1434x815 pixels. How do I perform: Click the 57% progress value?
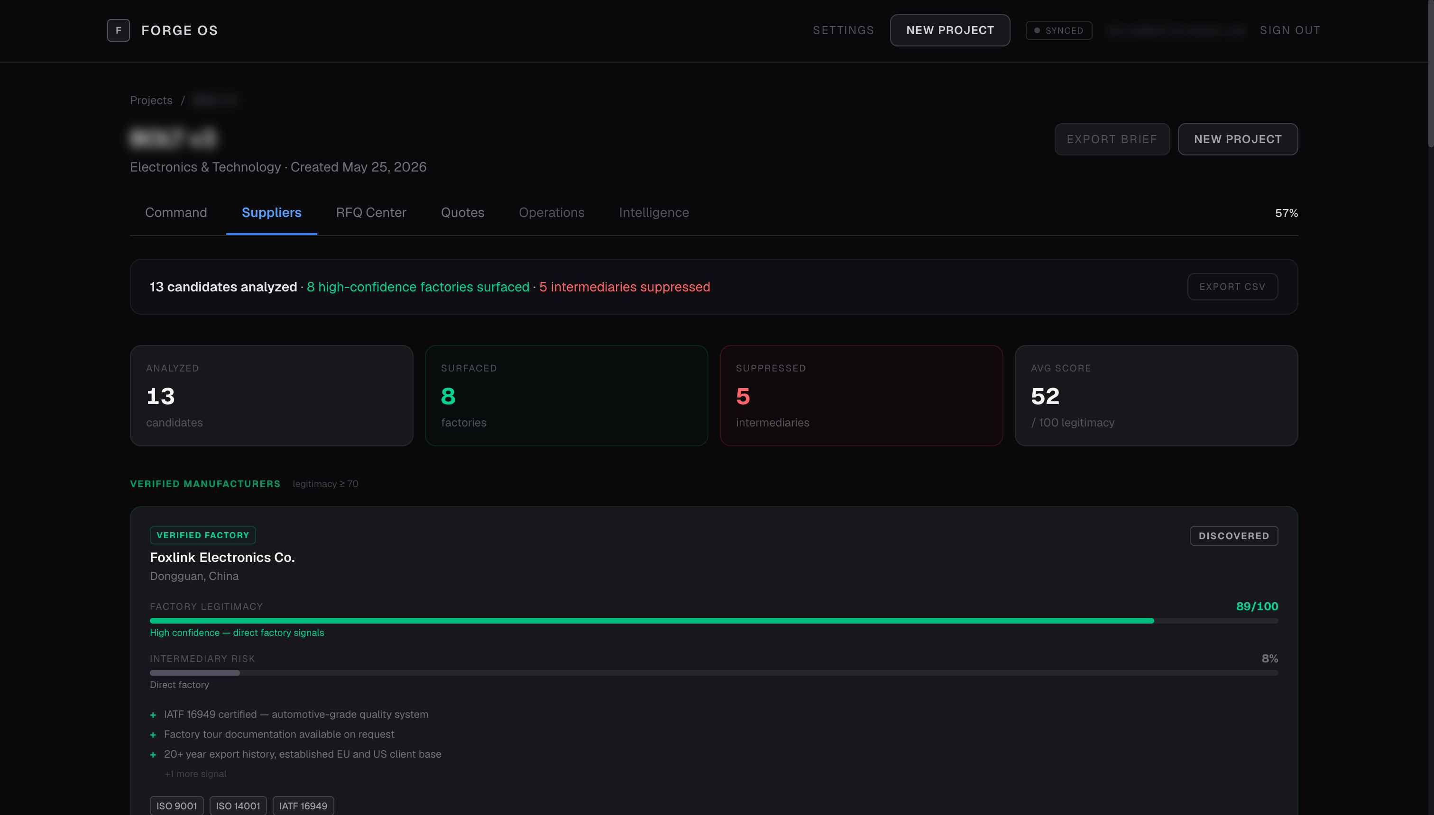click(x=1286, y=213)
